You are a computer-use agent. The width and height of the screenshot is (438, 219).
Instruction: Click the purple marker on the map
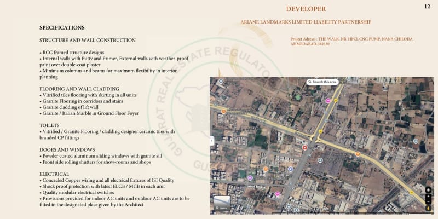pos(250,177)
